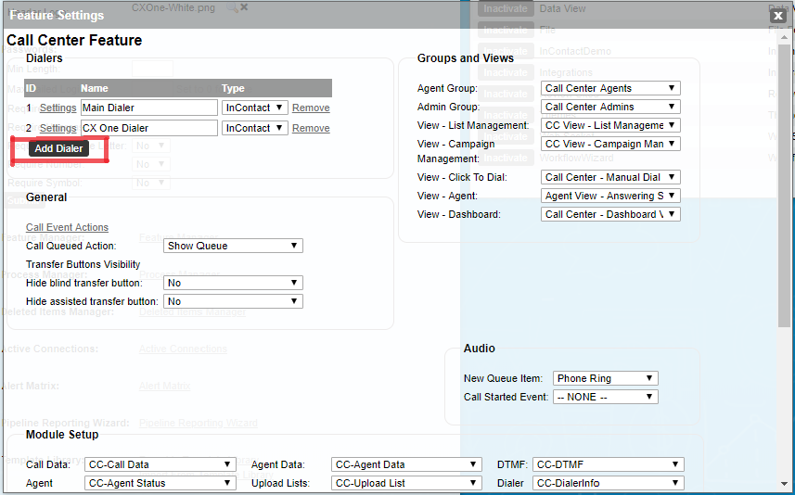Click the Audio section heading
This screenshot has height=495, width=795.
[x=479, y=348]
